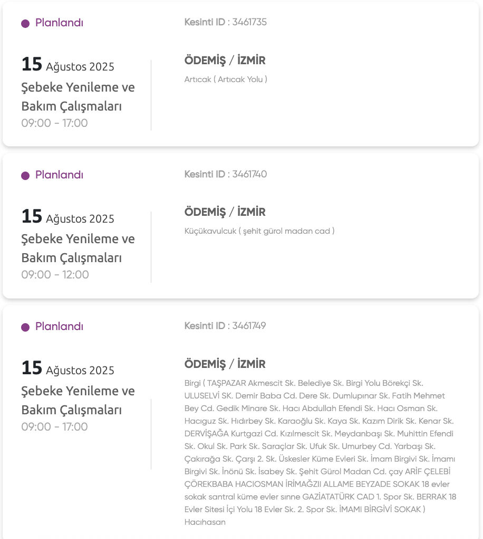483x539 pixels.
Task: Select the ÖDEMİŞ / İZMİR heading above Küçükavulcuk
Action: pos(225,212)
